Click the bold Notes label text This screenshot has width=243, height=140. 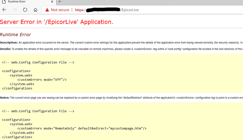pyautogui.click(x=5, y=98)
